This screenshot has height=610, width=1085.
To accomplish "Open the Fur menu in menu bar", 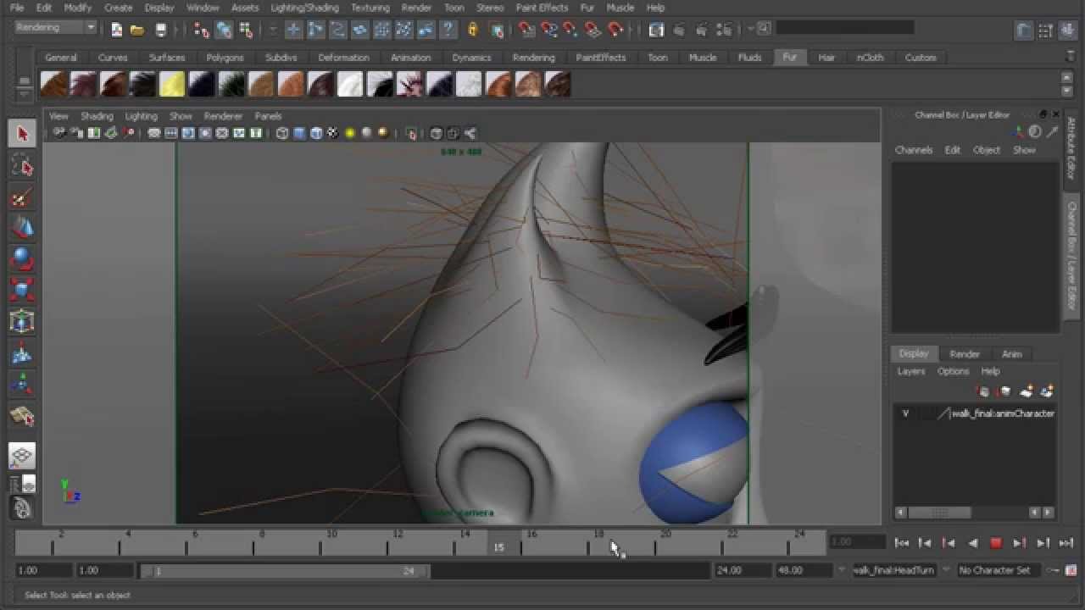I will pos(587,8).
